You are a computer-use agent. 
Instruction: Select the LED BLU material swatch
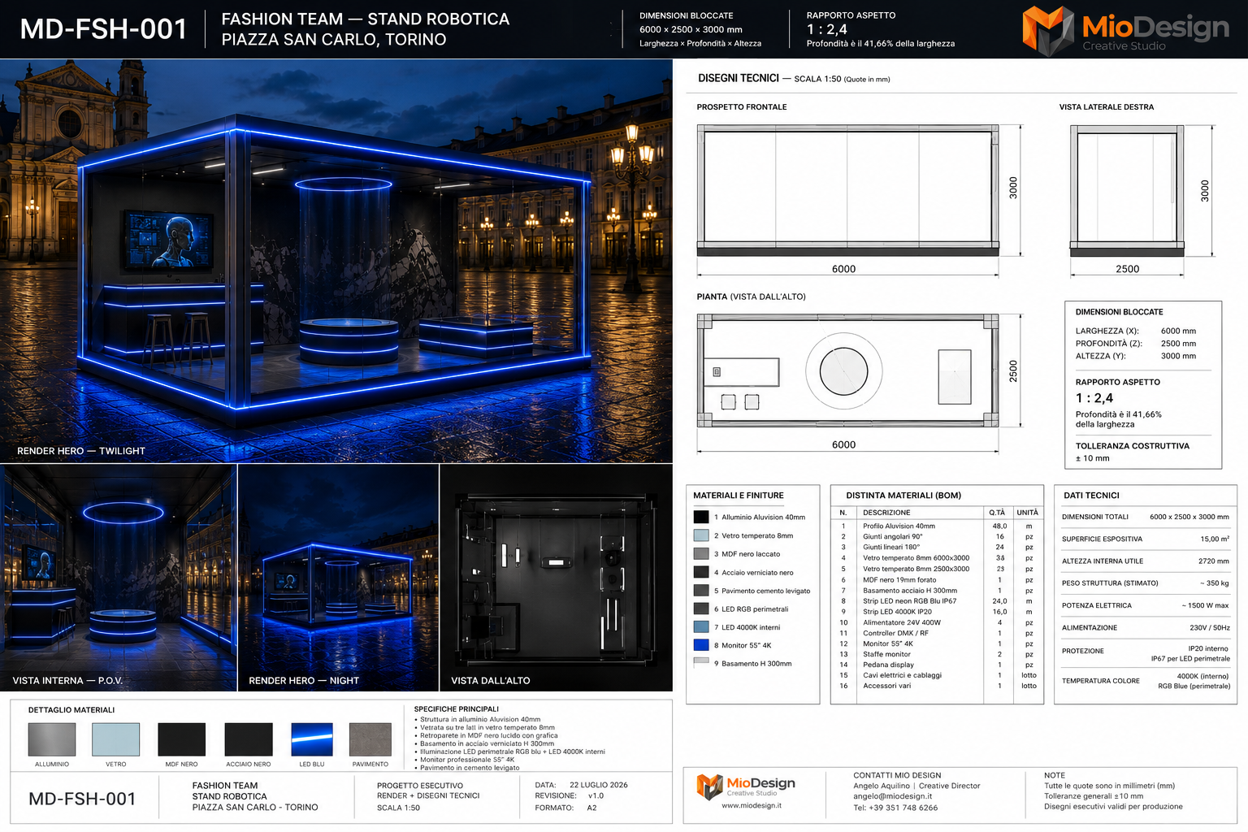coord(312,739)
